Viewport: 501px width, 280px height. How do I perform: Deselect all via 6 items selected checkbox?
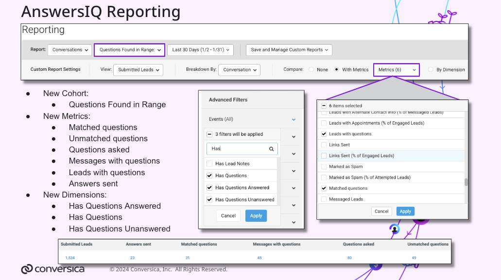[x=324, y=106]
